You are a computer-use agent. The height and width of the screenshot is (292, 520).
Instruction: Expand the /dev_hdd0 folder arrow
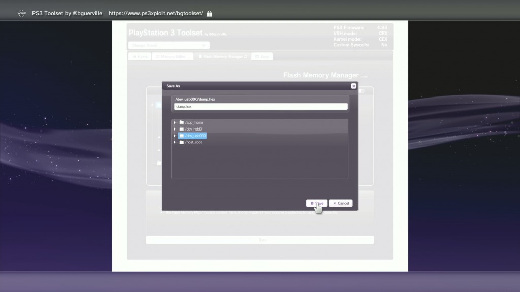coord(175,129)
